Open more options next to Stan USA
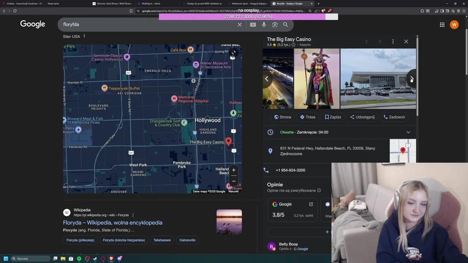The image size is (468, 263). (x=84, y=36)
